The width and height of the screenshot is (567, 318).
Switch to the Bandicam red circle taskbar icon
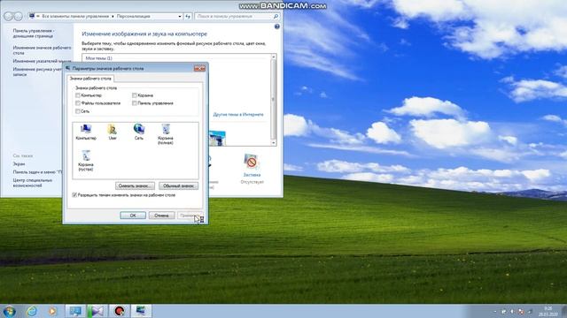120,311
